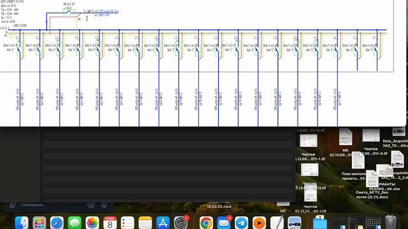This screenshot has width=408, height=229.
Task: Select the 10.02.29.mp4 desktop video
Action: [x=219, y=207]
